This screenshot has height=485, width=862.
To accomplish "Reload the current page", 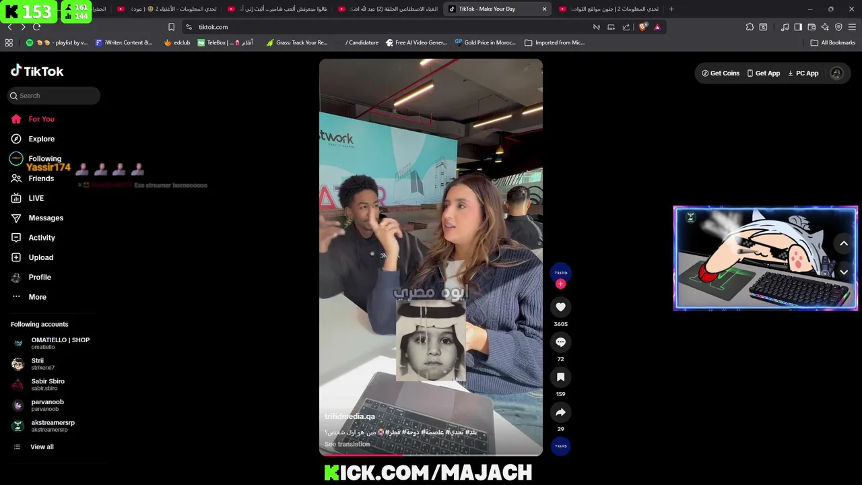I will (x=36, y=27).
